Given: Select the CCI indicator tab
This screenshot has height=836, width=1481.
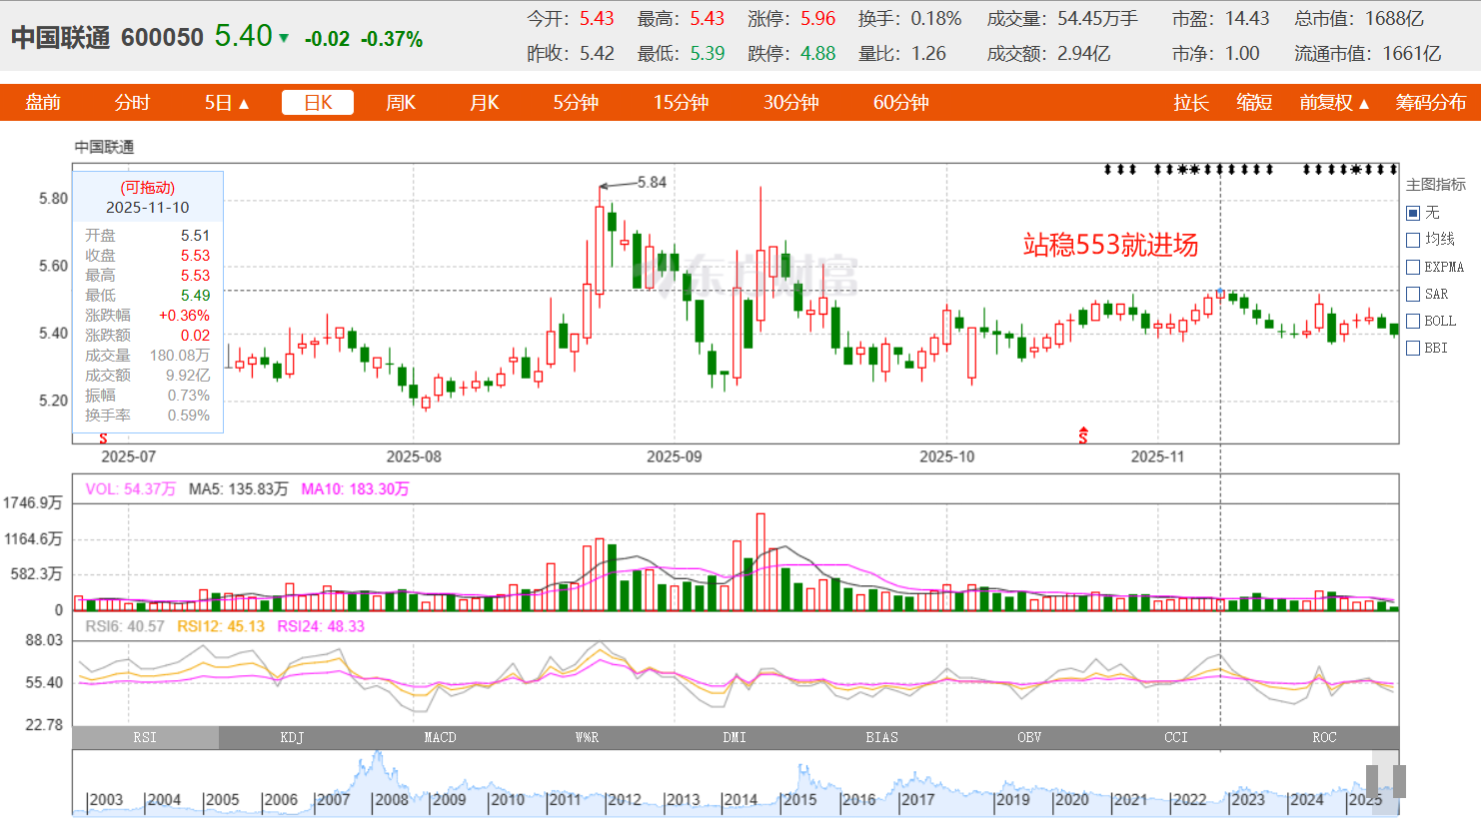Looking at the screenshot, I should click(x=1176, y=737).
